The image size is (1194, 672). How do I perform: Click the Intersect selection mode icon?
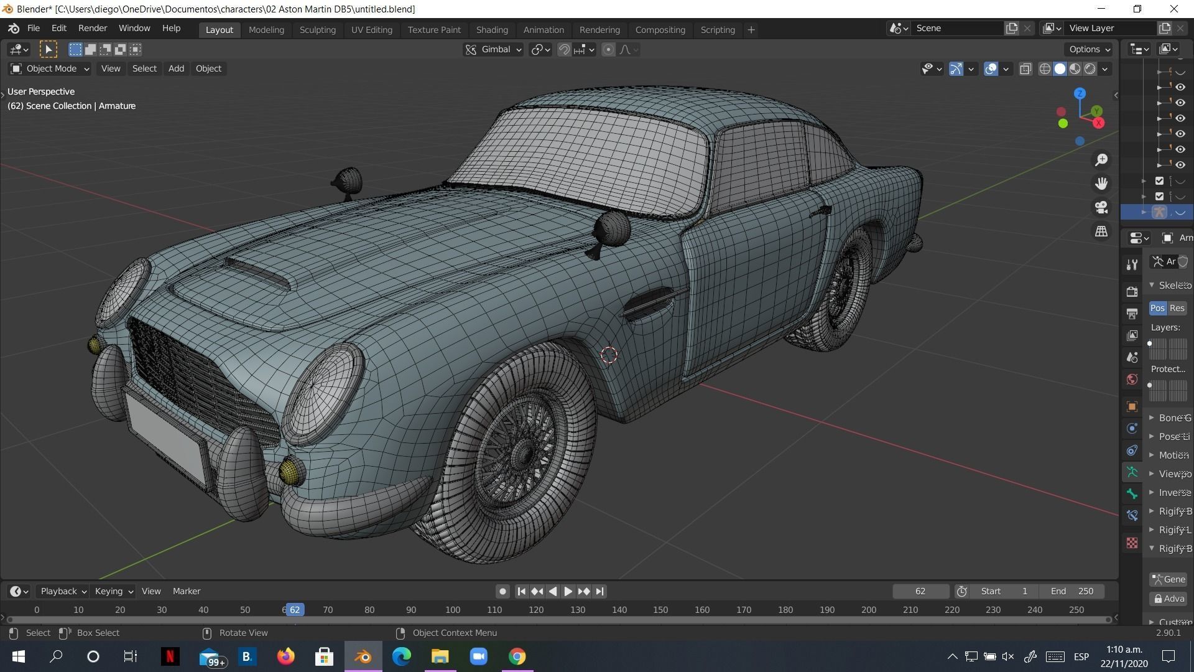(136, 49)
